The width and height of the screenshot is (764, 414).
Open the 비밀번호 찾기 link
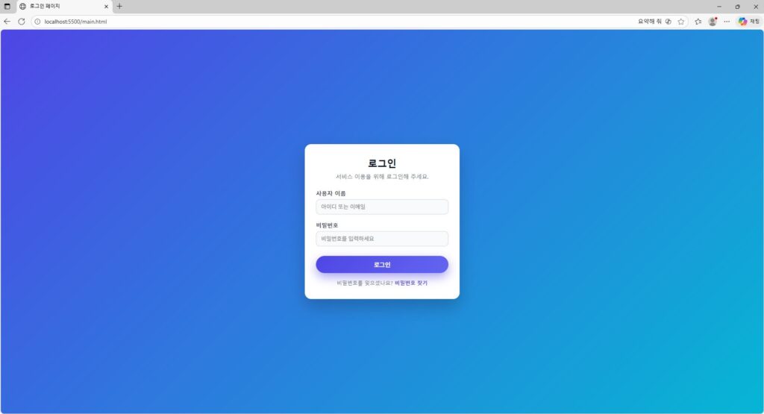coord(411,283)
